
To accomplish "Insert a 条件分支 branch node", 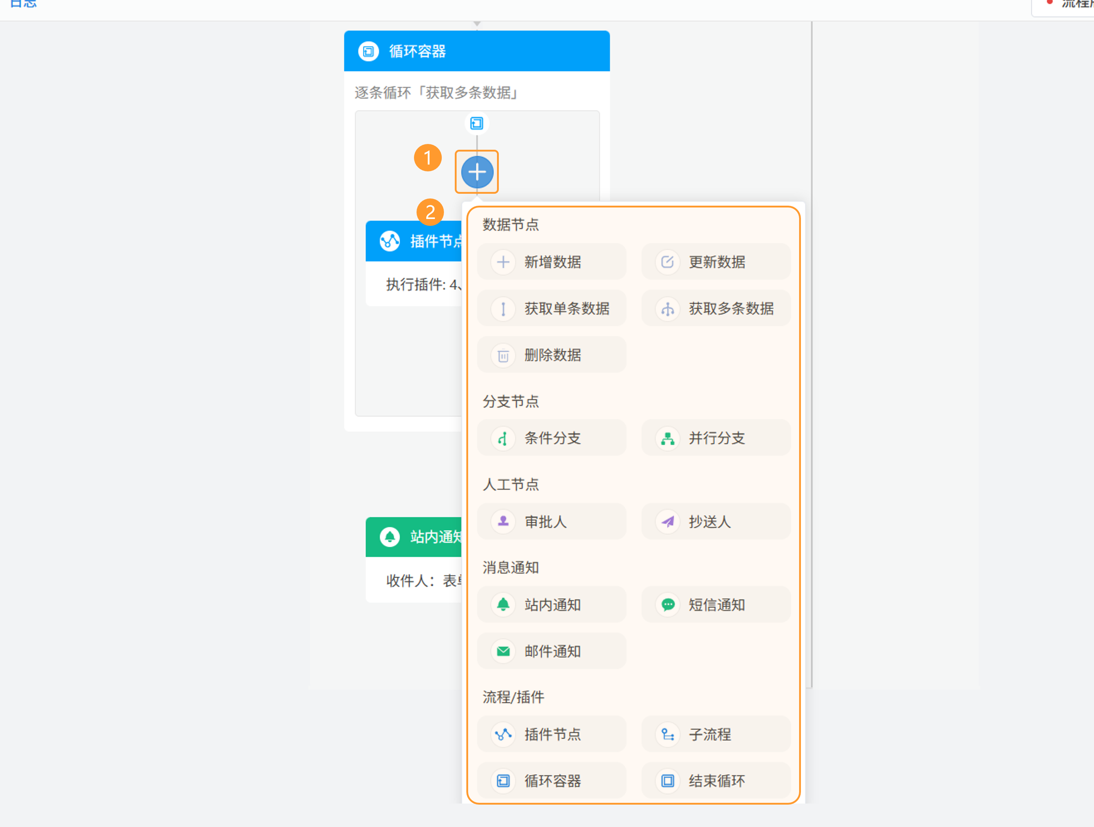I will pos(552,438).
